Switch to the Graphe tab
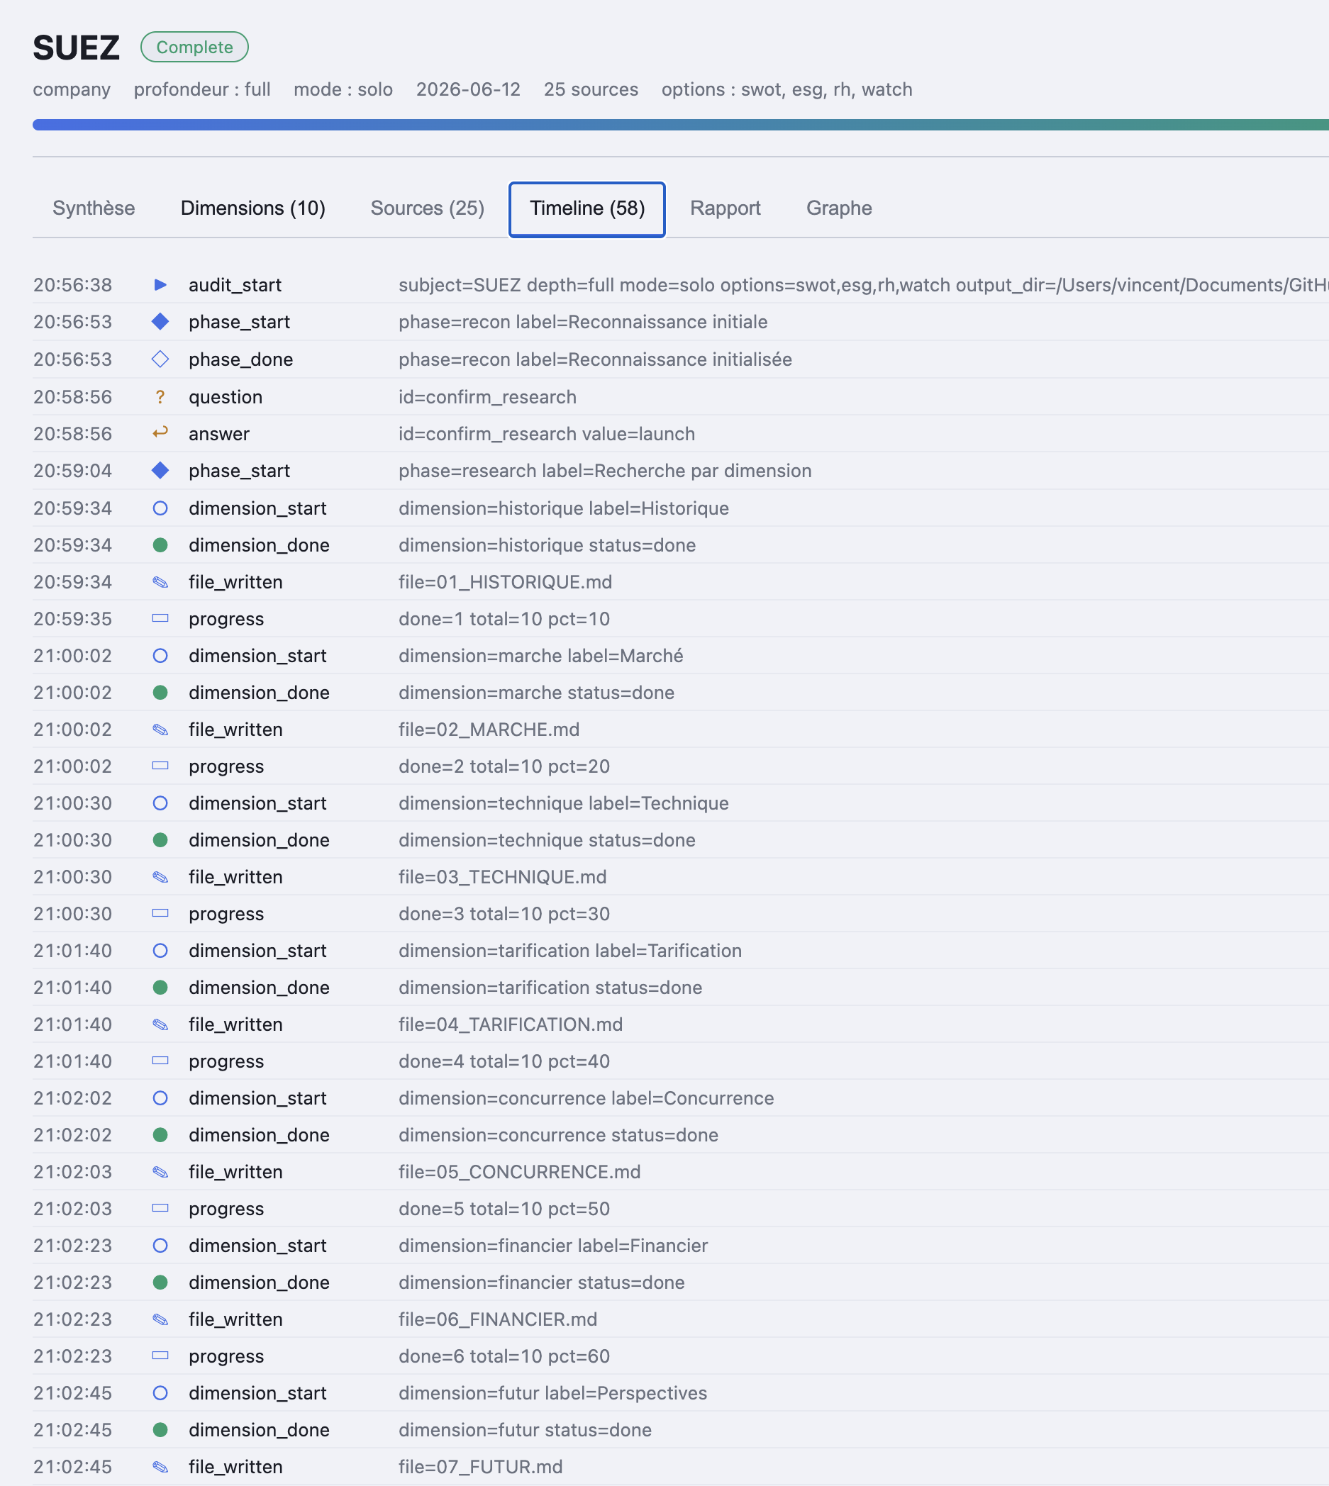The image size is (1329, 1486). tap(839, 208)
